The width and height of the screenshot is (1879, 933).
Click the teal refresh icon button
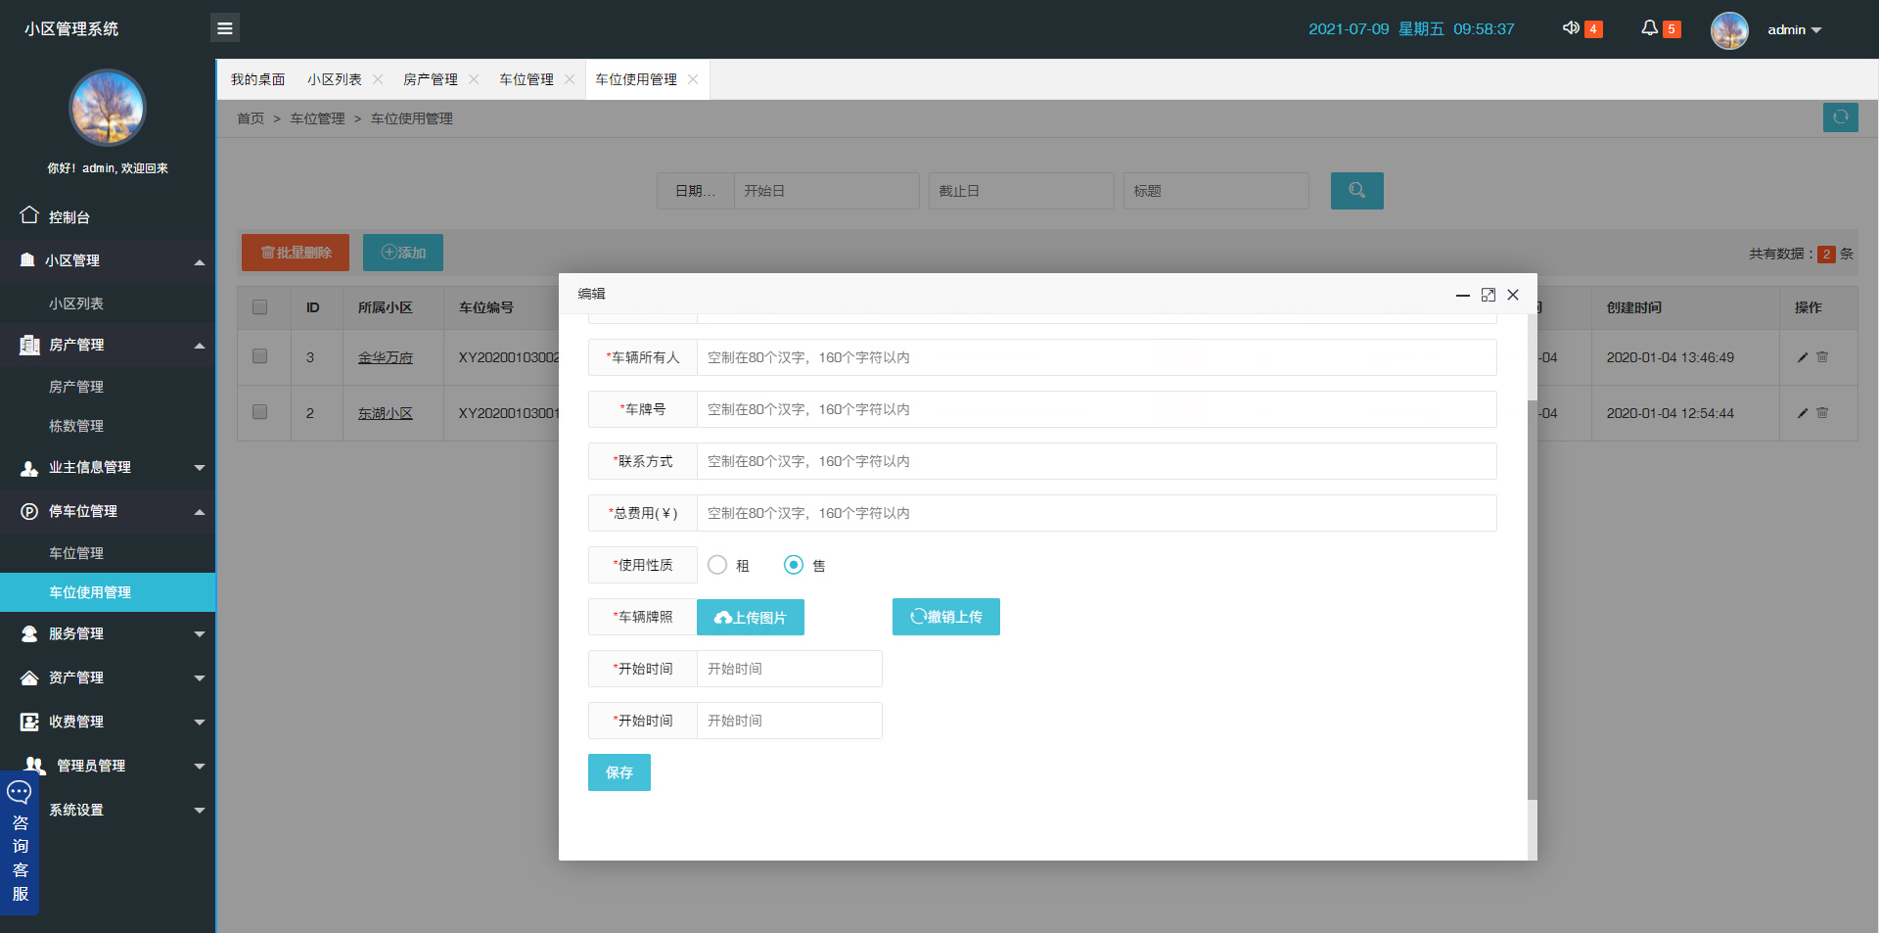1840,117
